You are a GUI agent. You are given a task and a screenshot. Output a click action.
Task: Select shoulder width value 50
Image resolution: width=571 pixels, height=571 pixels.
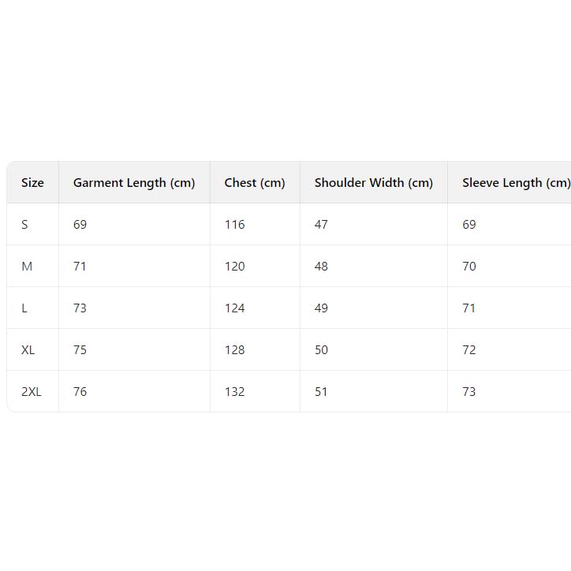pos(321,350)
